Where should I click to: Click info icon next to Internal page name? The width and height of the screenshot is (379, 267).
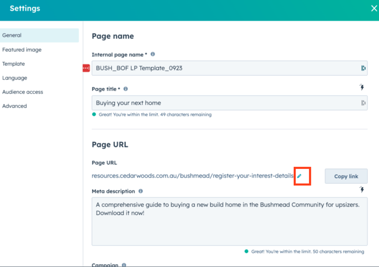[153, 54]
